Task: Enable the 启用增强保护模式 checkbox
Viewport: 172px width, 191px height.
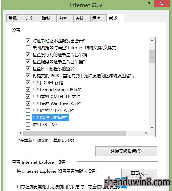Action: click(28, 118)
